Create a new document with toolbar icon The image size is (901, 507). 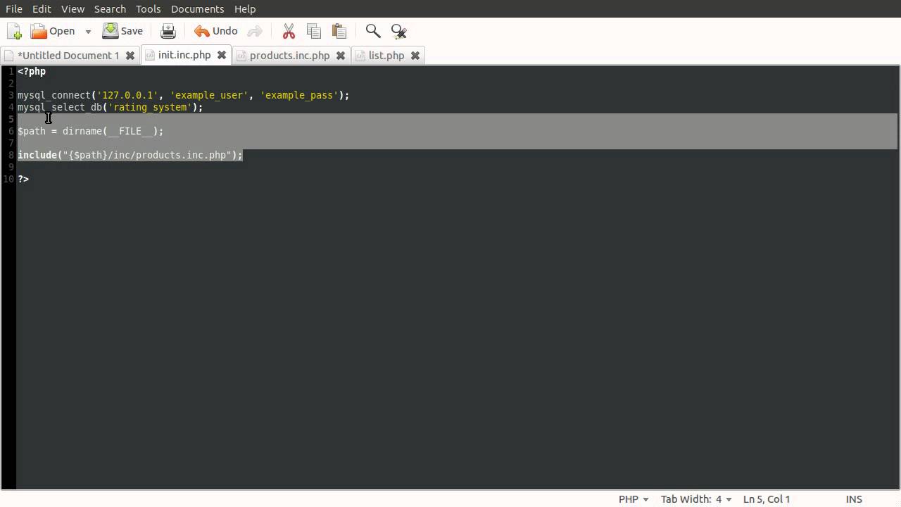point(14,31)
